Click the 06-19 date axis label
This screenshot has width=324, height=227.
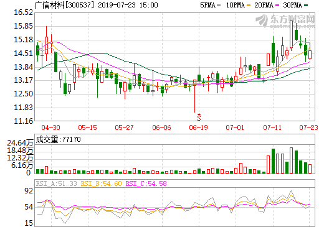(x=198, y=127)
